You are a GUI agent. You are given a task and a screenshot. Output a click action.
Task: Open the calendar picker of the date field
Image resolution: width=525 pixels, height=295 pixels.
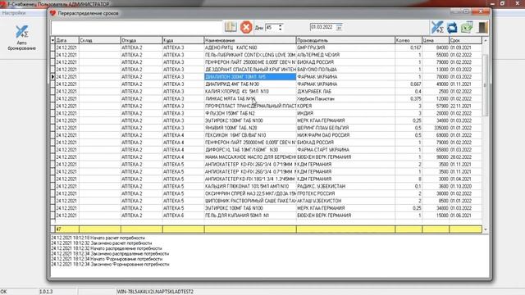[339, 27]
